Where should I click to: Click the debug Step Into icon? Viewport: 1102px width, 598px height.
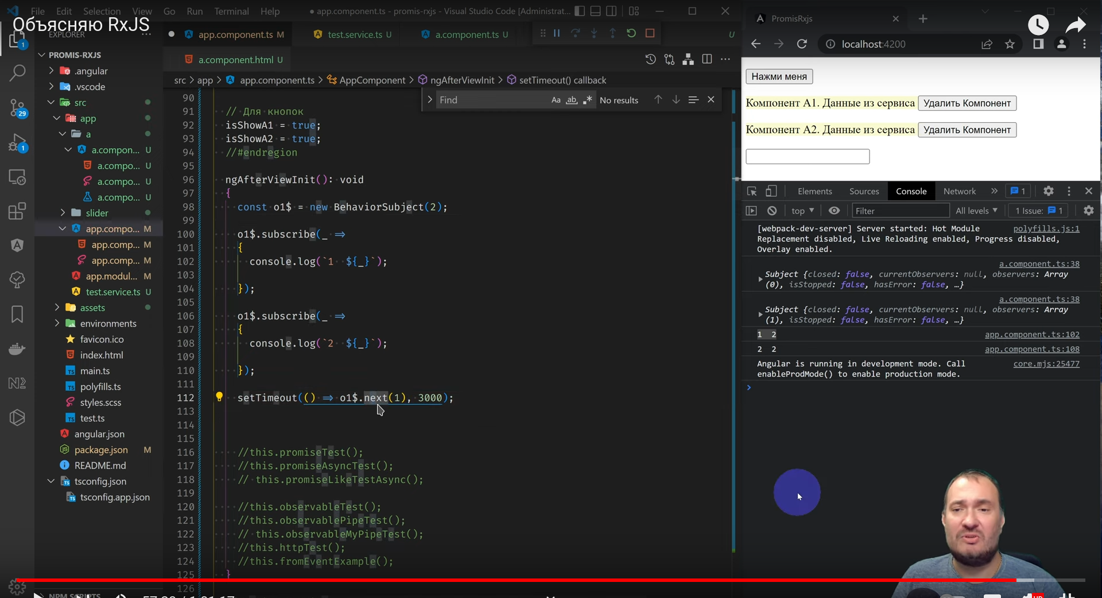pyautogui.click(x=594, y=33)
